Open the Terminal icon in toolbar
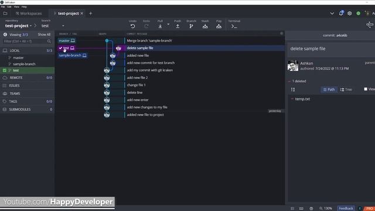Viewport: 375px width, 211px height. point(234,26)
